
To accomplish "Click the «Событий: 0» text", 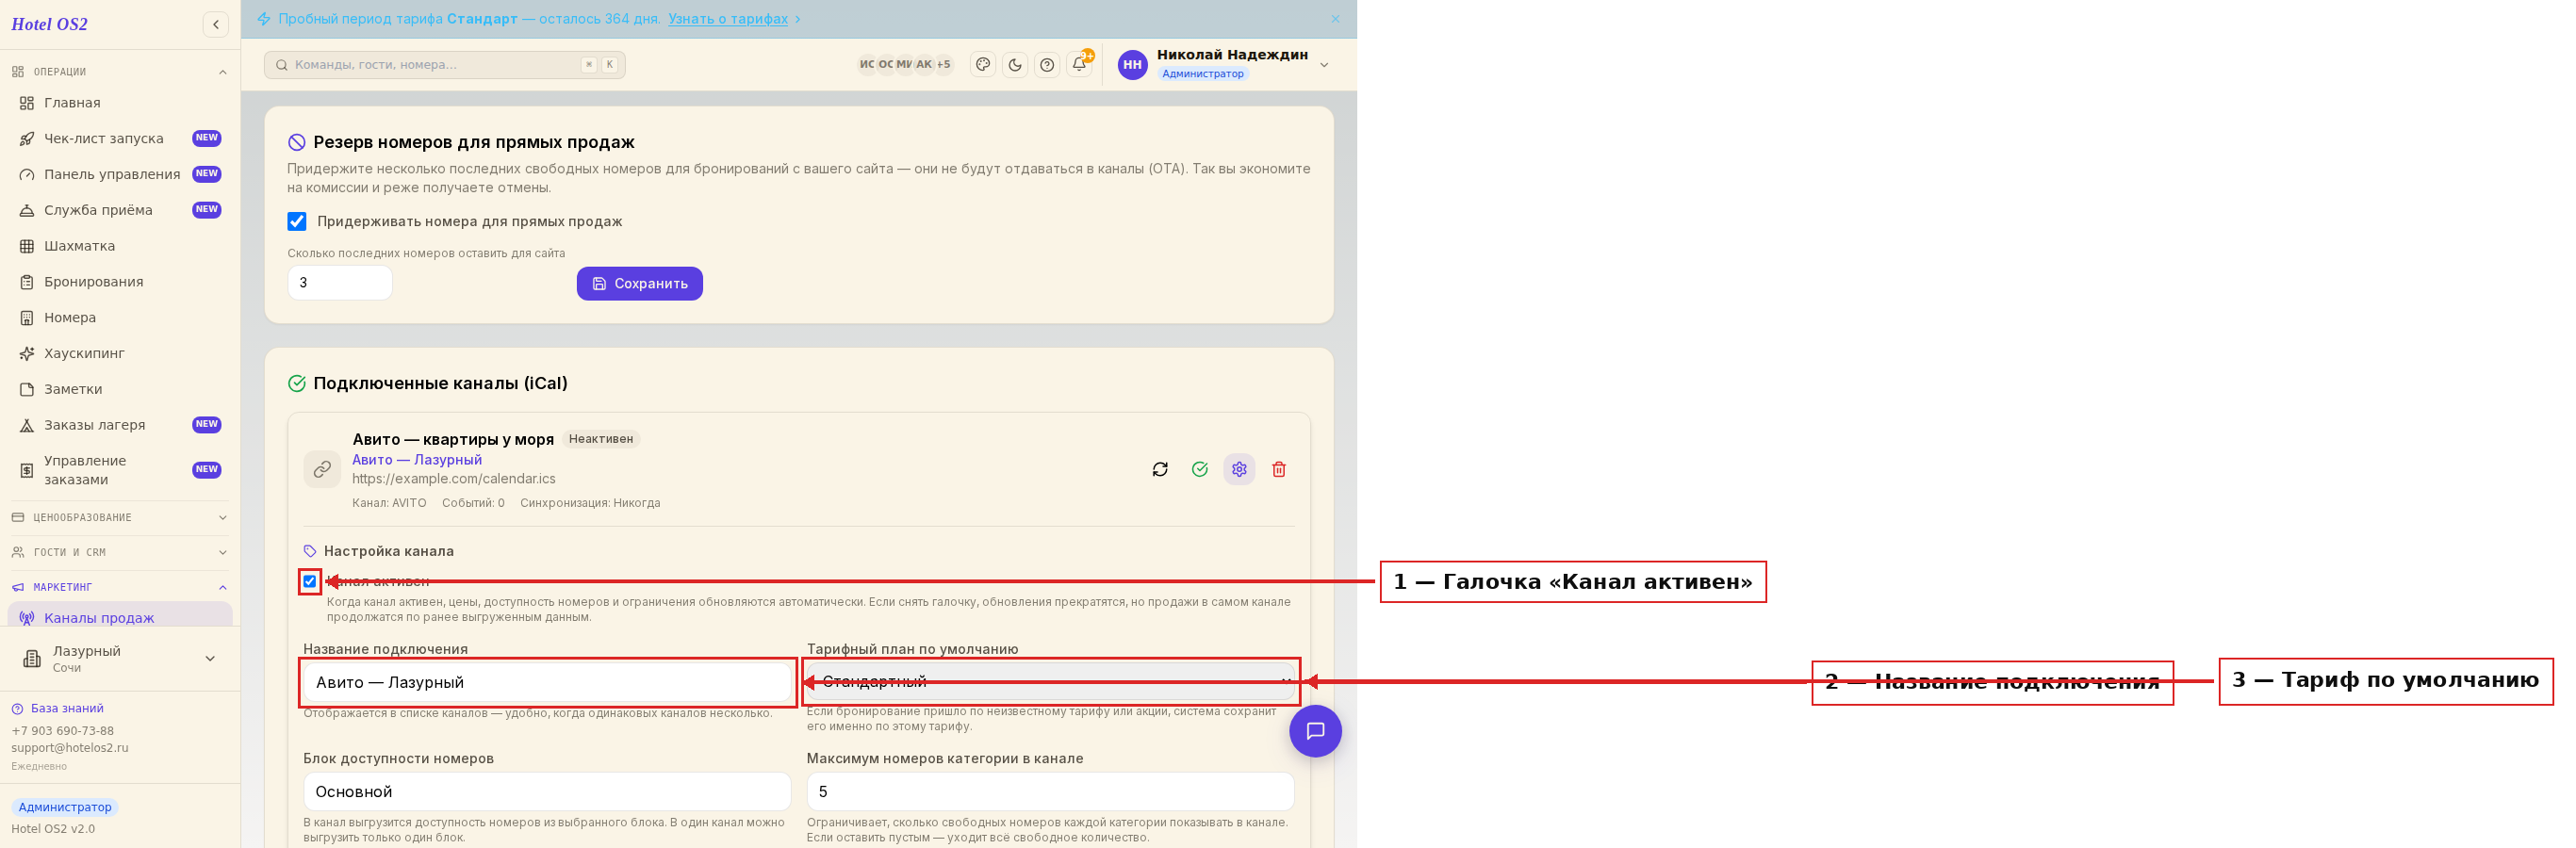I will [473, 503].
